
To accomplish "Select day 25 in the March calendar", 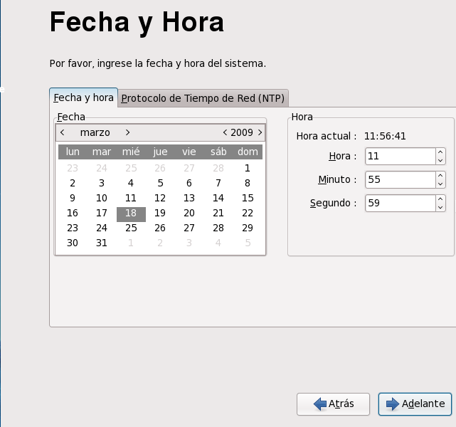I will [x=131, y=228].
